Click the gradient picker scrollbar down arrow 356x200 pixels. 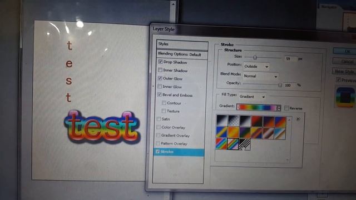click(288, 159)
